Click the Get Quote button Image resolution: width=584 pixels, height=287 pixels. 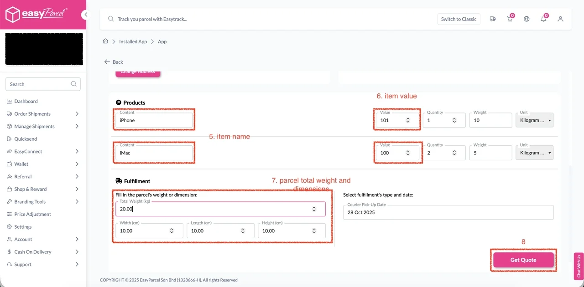pyautogui.click(x=523, y=260)
